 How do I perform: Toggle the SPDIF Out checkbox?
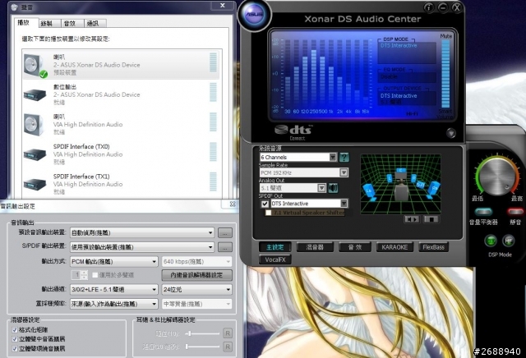tap(265, 204)
